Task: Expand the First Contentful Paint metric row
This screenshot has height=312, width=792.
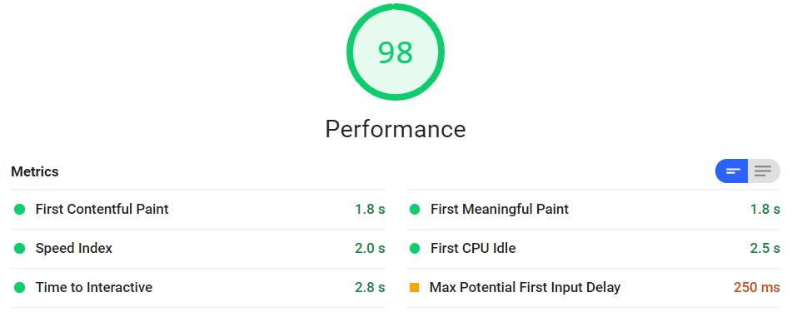Action: click(x=197, y=209)
